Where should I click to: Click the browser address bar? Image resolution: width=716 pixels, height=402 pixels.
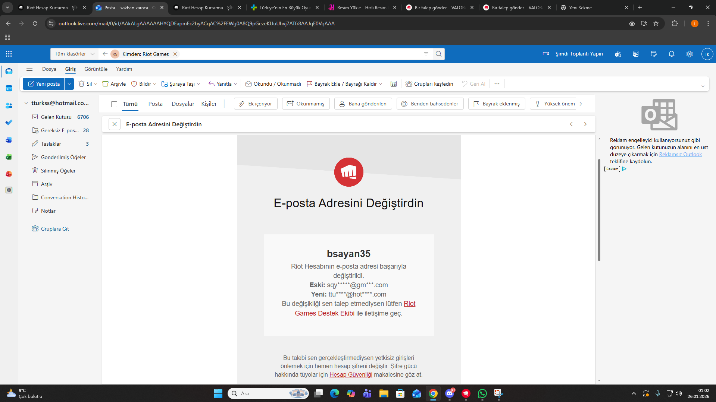pyautogui.click(x=336, y=23)
